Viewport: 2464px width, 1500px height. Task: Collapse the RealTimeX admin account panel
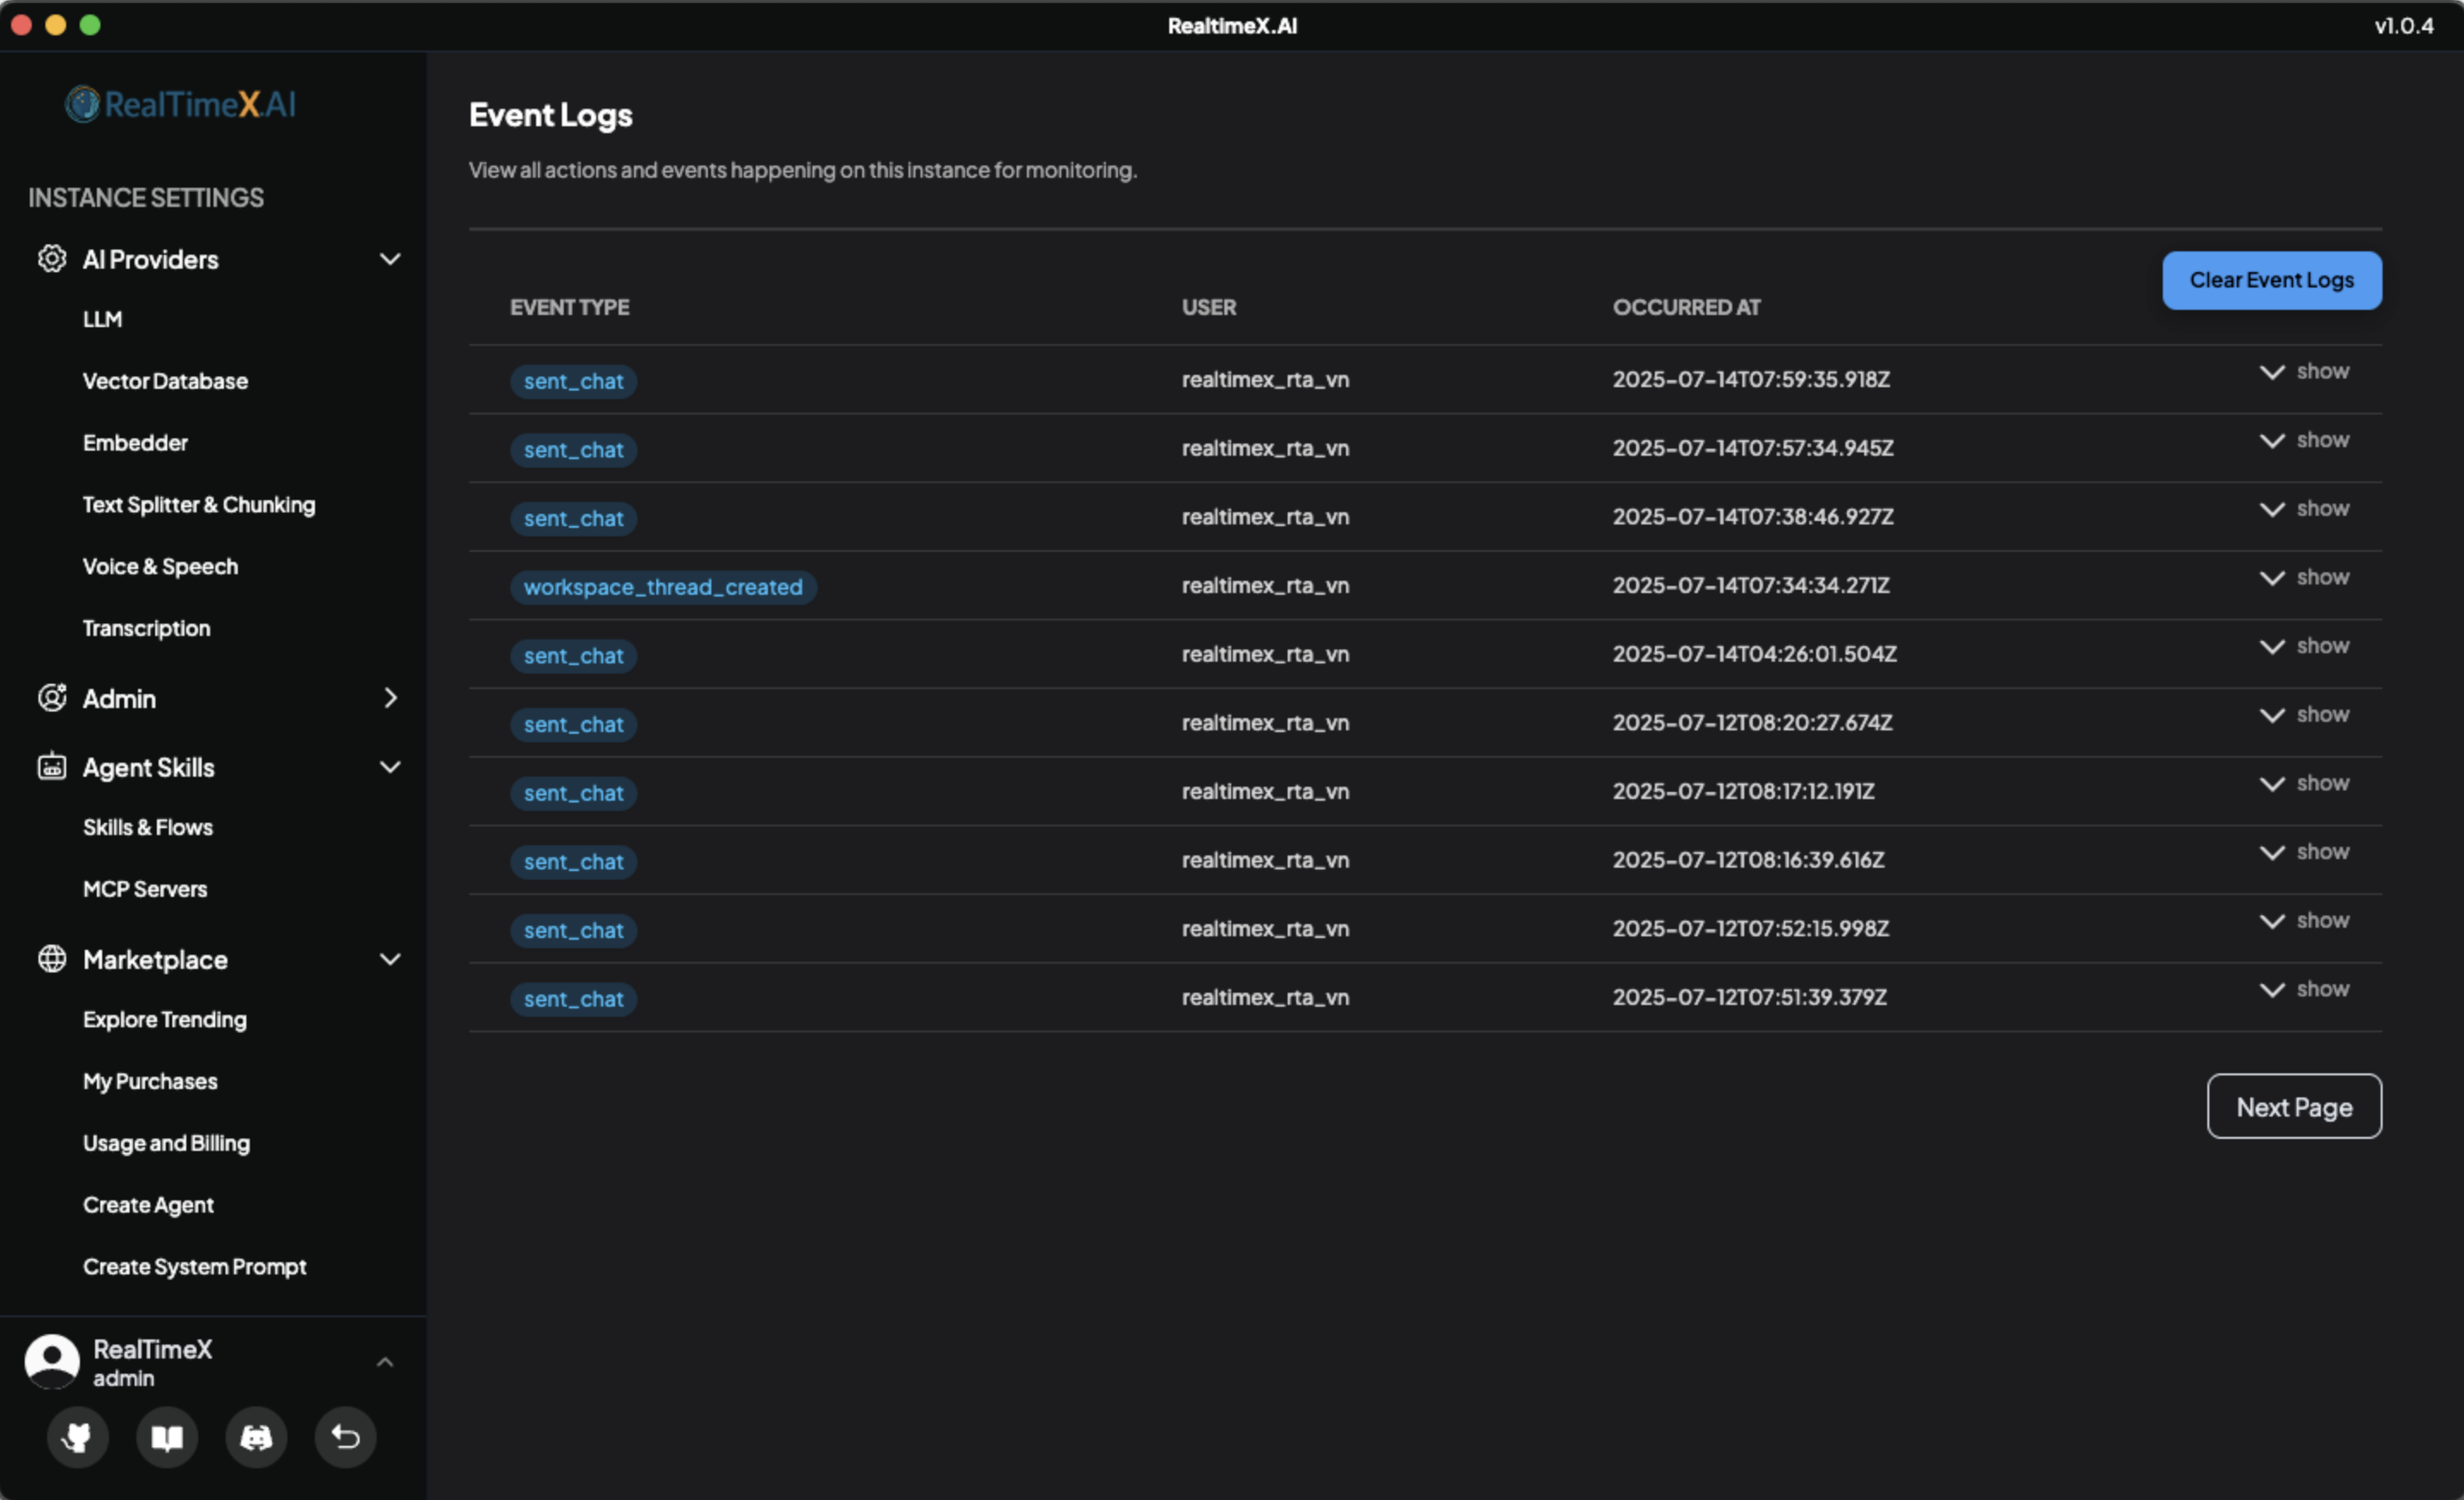pos(385,1361)
